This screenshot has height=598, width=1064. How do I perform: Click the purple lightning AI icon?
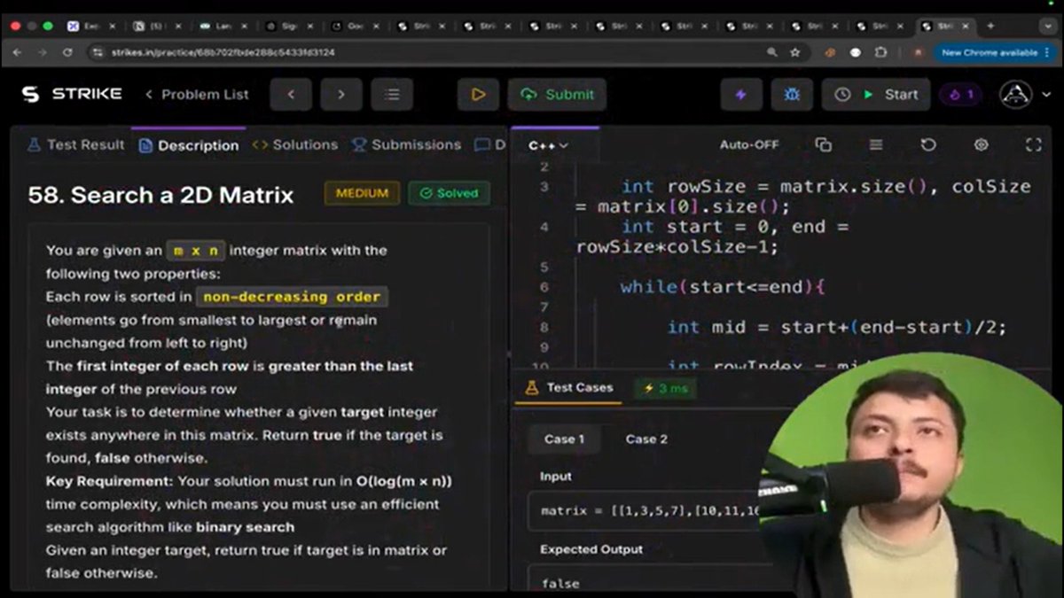(741, 94)
